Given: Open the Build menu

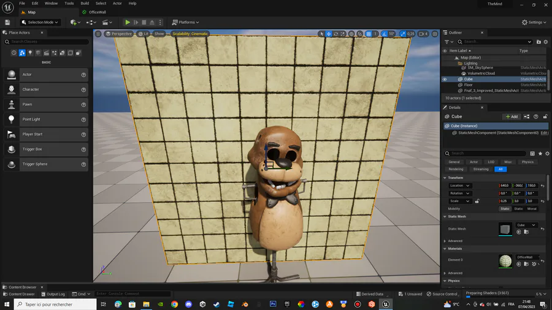Looking at the screenshot, I should 85,3.
